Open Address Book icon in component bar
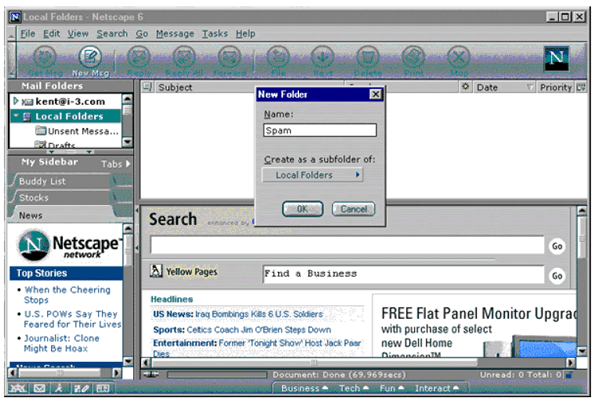 click(x=103, y=388)
